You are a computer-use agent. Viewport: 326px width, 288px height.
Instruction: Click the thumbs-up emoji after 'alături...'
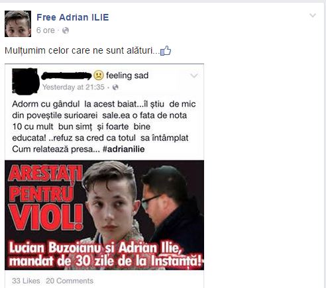[x=166, y=51]
